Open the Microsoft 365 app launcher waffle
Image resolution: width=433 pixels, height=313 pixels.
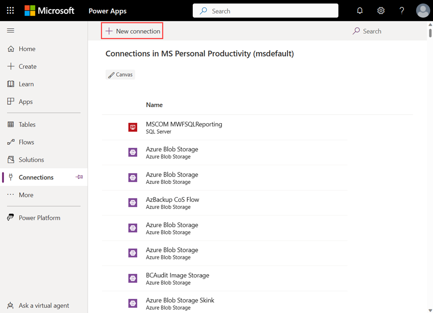pyautogui.click(x=10, y=10)
